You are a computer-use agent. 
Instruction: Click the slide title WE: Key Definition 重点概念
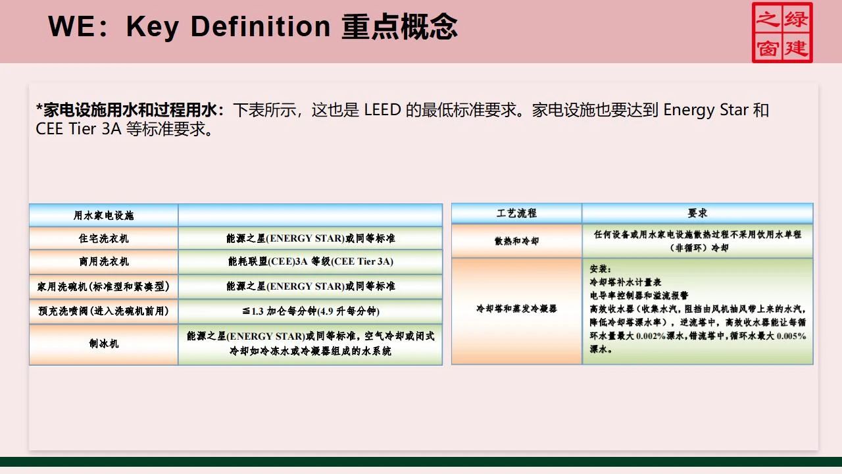252,28
